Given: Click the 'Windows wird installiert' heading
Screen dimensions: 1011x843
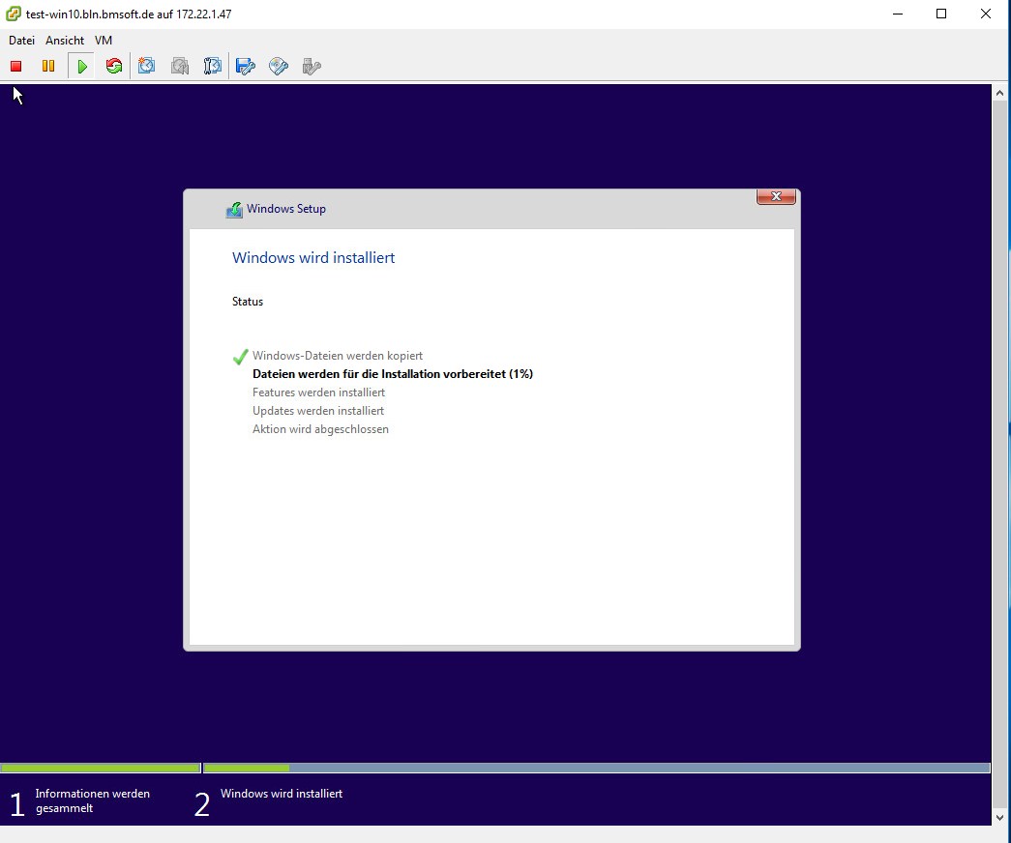Looking at the screenshot, I should [x=313, y=258].
